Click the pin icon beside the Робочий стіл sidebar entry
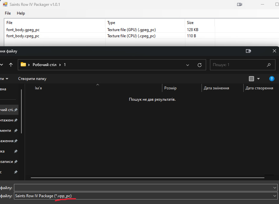This screenshot has width=279, height=204. pos(16,110)
